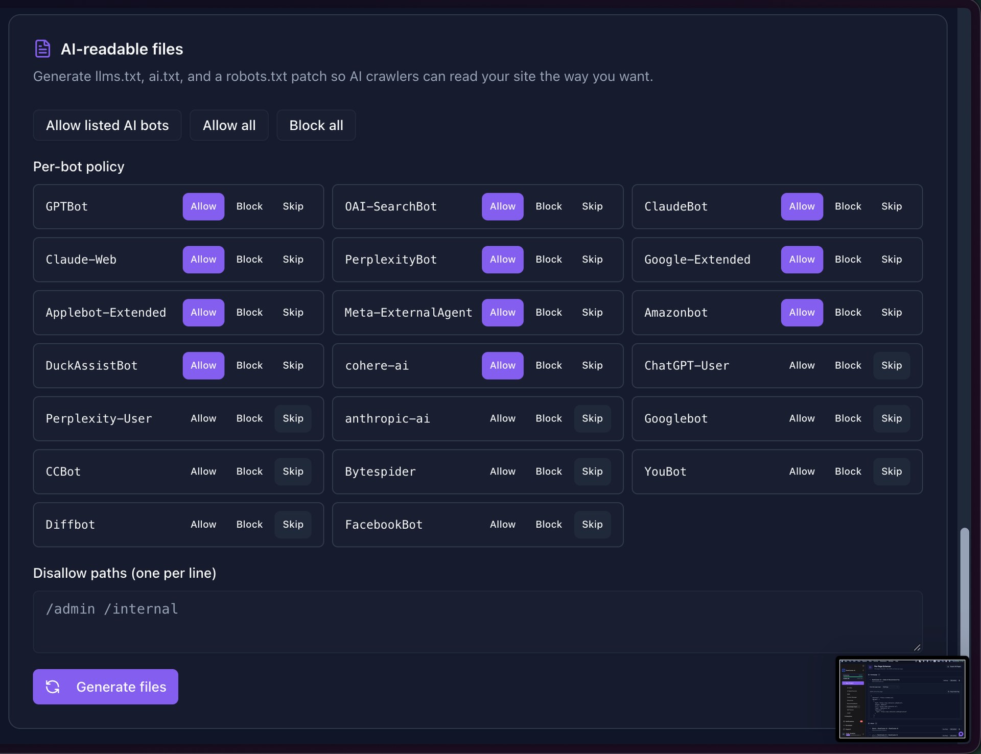Allow Perplexity-User crawler
The height and width of the screenshot is (754, 981).
pyautogui.click(x=203, y=418)
